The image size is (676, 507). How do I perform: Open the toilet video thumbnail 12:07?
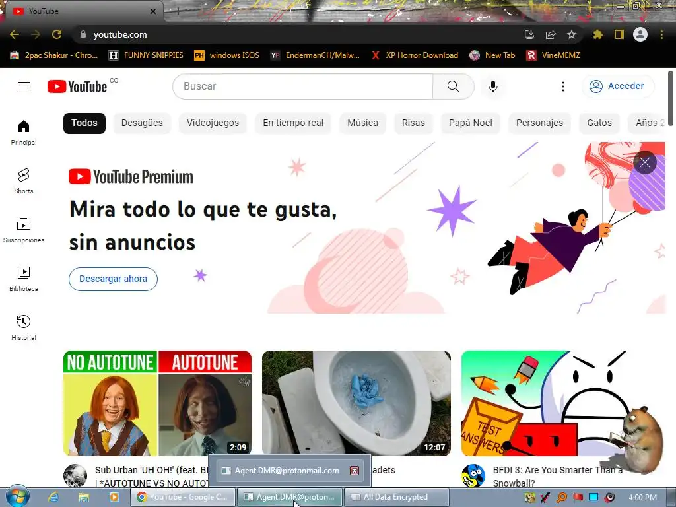coord(356,403)
